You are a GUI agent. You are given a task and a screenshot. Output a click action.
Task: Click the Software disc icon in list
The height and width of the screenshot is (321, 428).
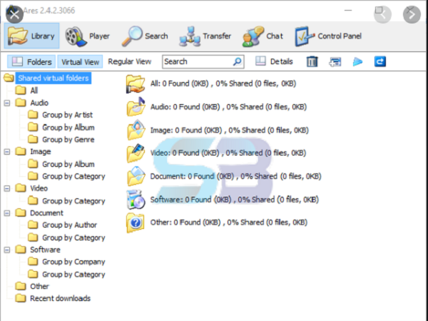136,200
